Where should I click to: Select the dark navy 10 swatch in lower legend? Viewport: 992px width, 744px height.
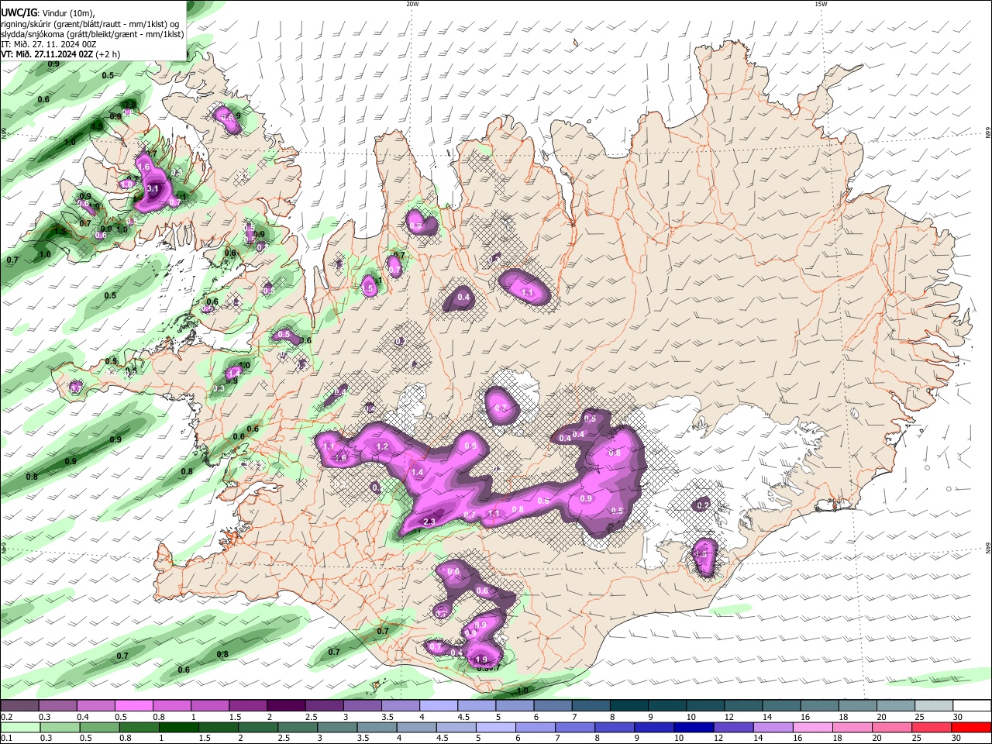point(693,727)
